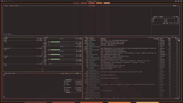Open the tray icon left of volume
183x103 pixels.
pyautogui.click(x=176, y=1)
